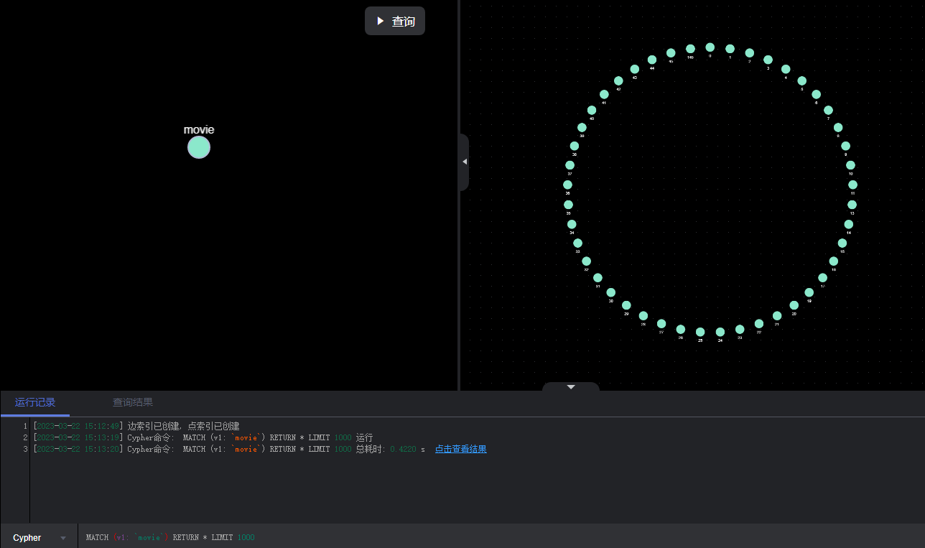925x548 pixels.
Task: Select graph node labeled 24
Action: pos(720,332)
